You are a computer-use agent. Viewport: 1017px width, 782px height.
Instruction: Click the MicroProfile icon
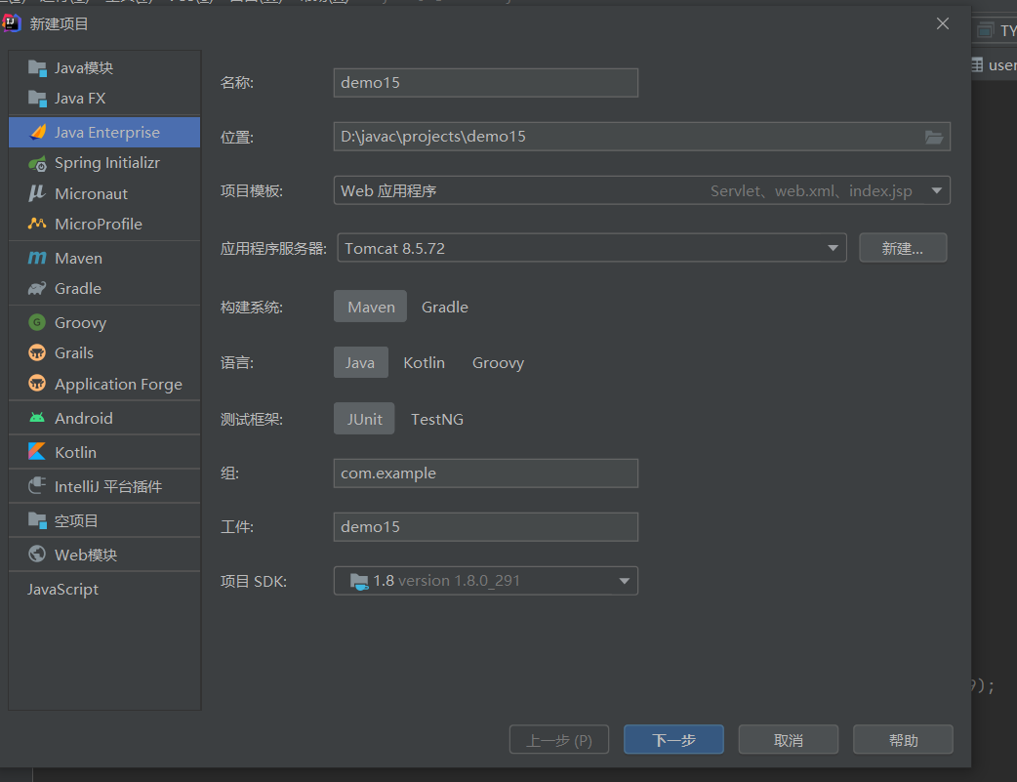(x=37, y=224)
